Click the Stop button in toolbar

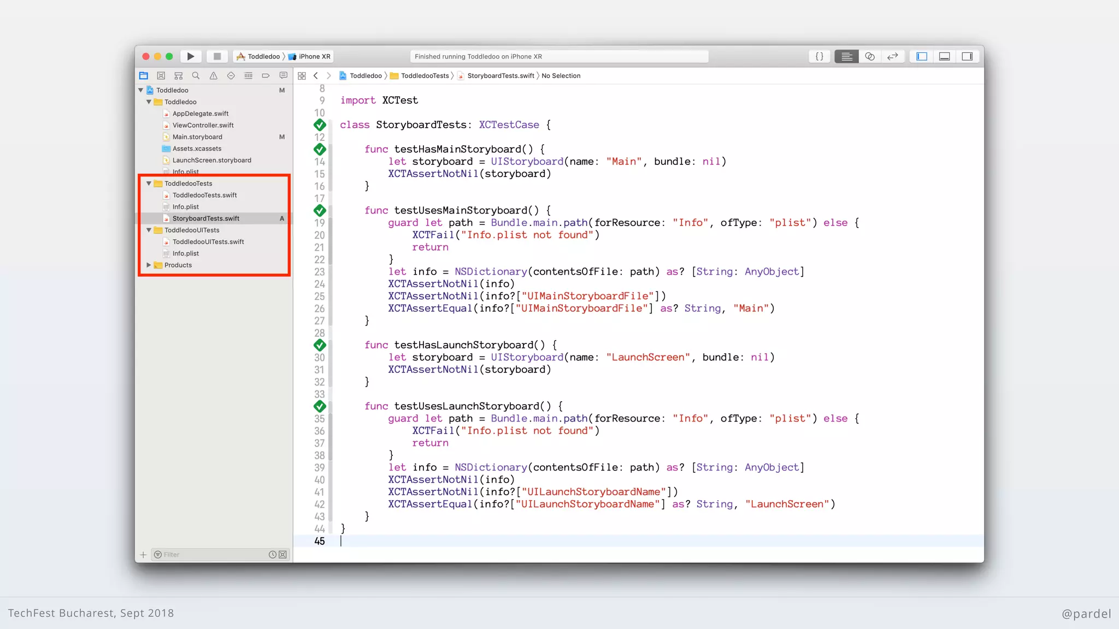coord(217,56)
